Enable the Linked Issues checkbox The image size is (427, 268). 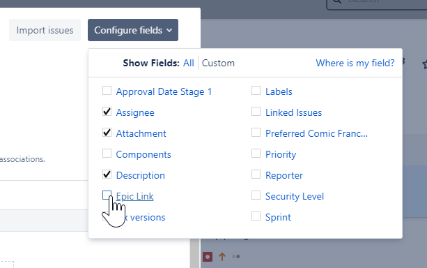(256, 112)
